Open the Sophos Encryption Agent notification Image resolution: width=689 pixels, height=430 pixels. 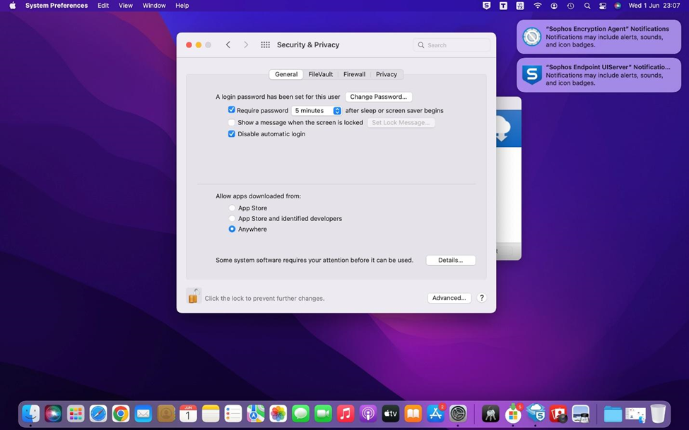[599, 37]
